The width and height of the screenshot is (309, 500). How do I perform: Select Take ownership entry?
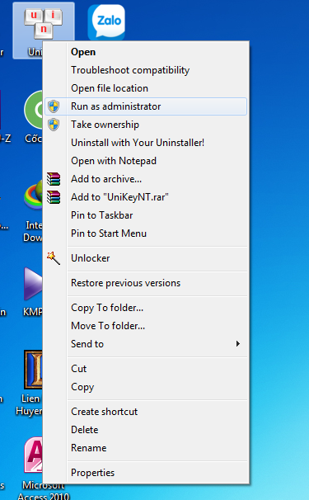tap(146, 125)
